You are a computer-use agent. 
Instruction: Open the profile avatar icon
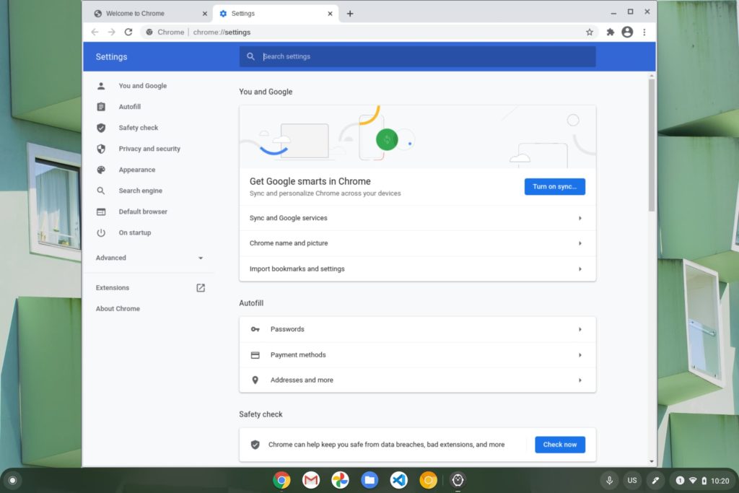627,32
